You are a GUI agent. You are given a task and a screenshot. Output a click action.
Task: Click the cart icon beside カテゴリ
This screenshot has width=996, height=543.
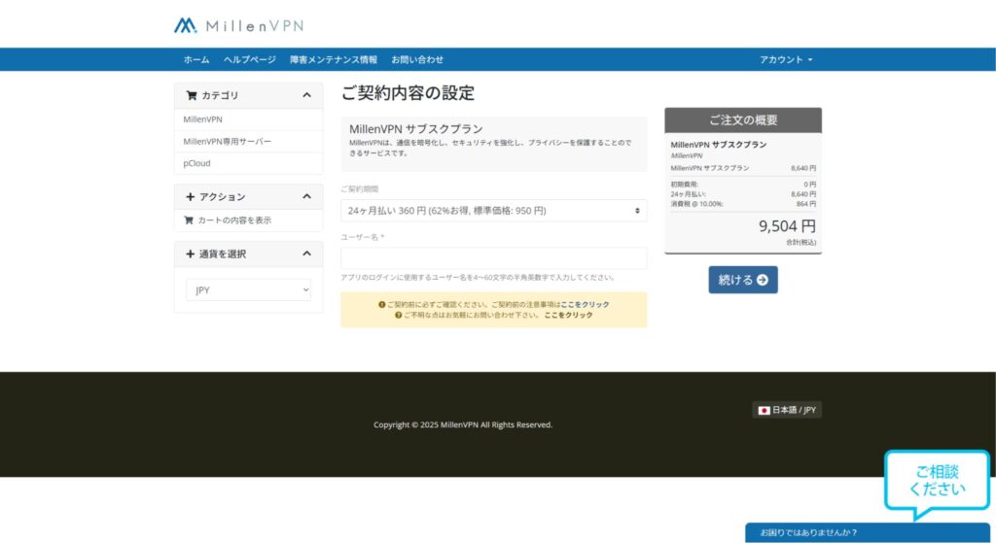point(192,95)
